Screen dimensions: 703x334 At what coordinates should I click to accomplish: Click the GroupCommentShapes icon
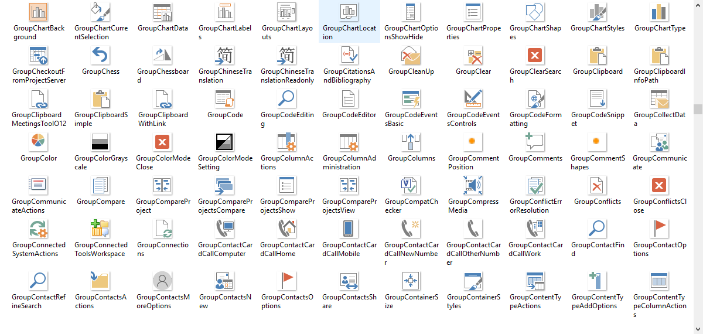coord(598,142)
